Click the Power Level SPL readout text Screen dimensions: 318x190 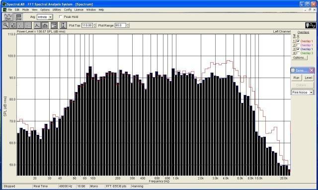pyautogui.click(x=41, y=32)
